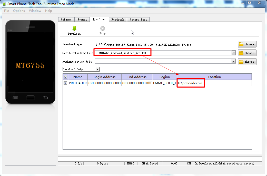Toggle the select-all checkbox in table header
The height and width of the screenshot is (176, 267).
[x=65, y=77]
